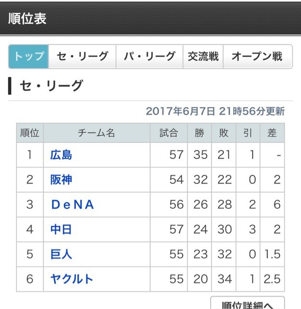Click the 試合 column header

[168, 133]
